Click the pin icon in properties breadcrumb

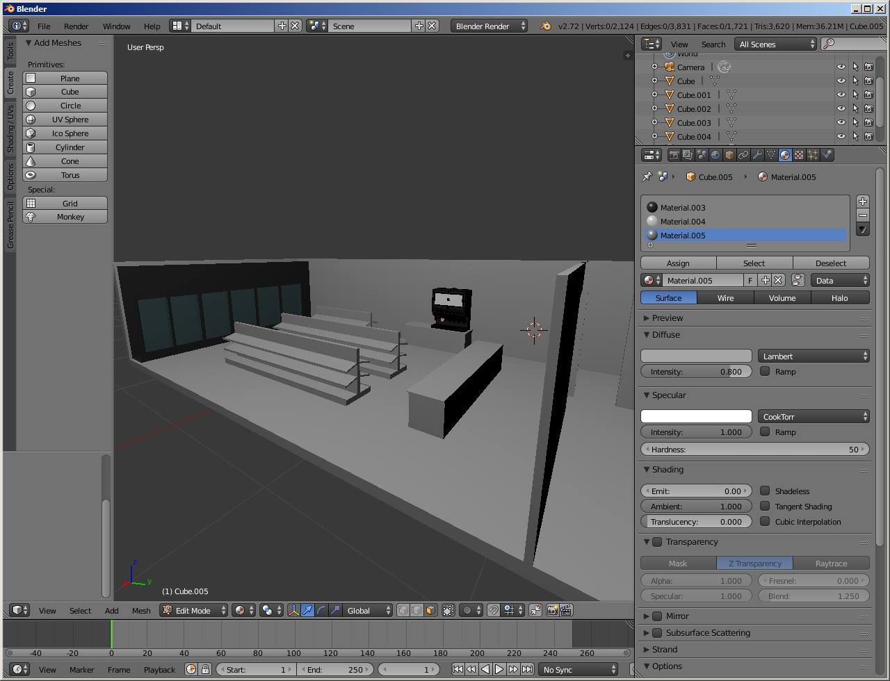click(647, 177)
